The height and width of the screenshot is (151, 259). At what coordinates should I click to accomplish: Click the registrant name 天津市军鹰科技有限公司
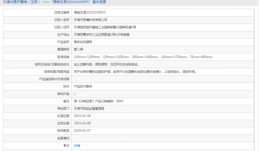91,20
